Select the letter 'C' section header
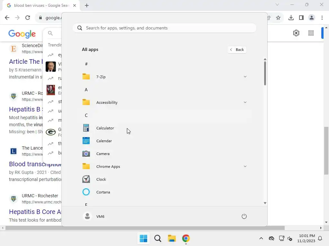This screenshot has width=329, height=246. [86, 115]
